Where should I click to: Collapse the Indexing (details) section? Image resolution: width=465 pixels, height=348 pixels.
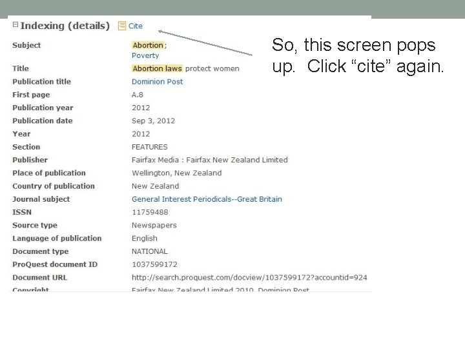tap(15, 24)
